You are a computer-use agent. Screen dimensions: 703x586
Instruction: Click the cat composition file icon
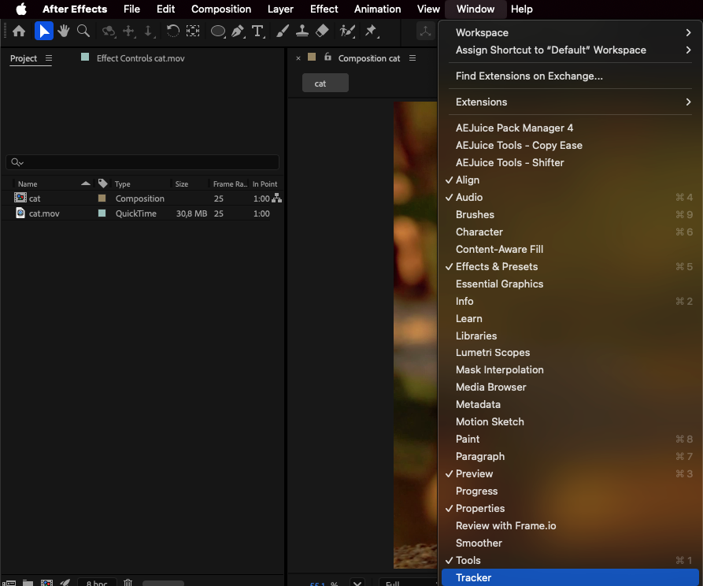point(20,198)
